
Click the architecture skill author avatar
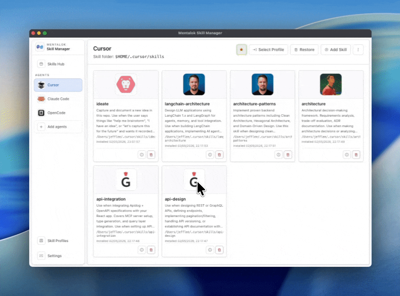point(331,85)
